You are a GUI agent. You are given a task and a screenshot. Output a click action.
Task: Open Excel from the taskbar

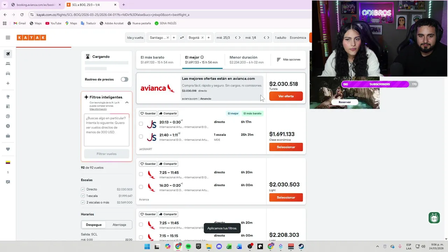point(229,246)
